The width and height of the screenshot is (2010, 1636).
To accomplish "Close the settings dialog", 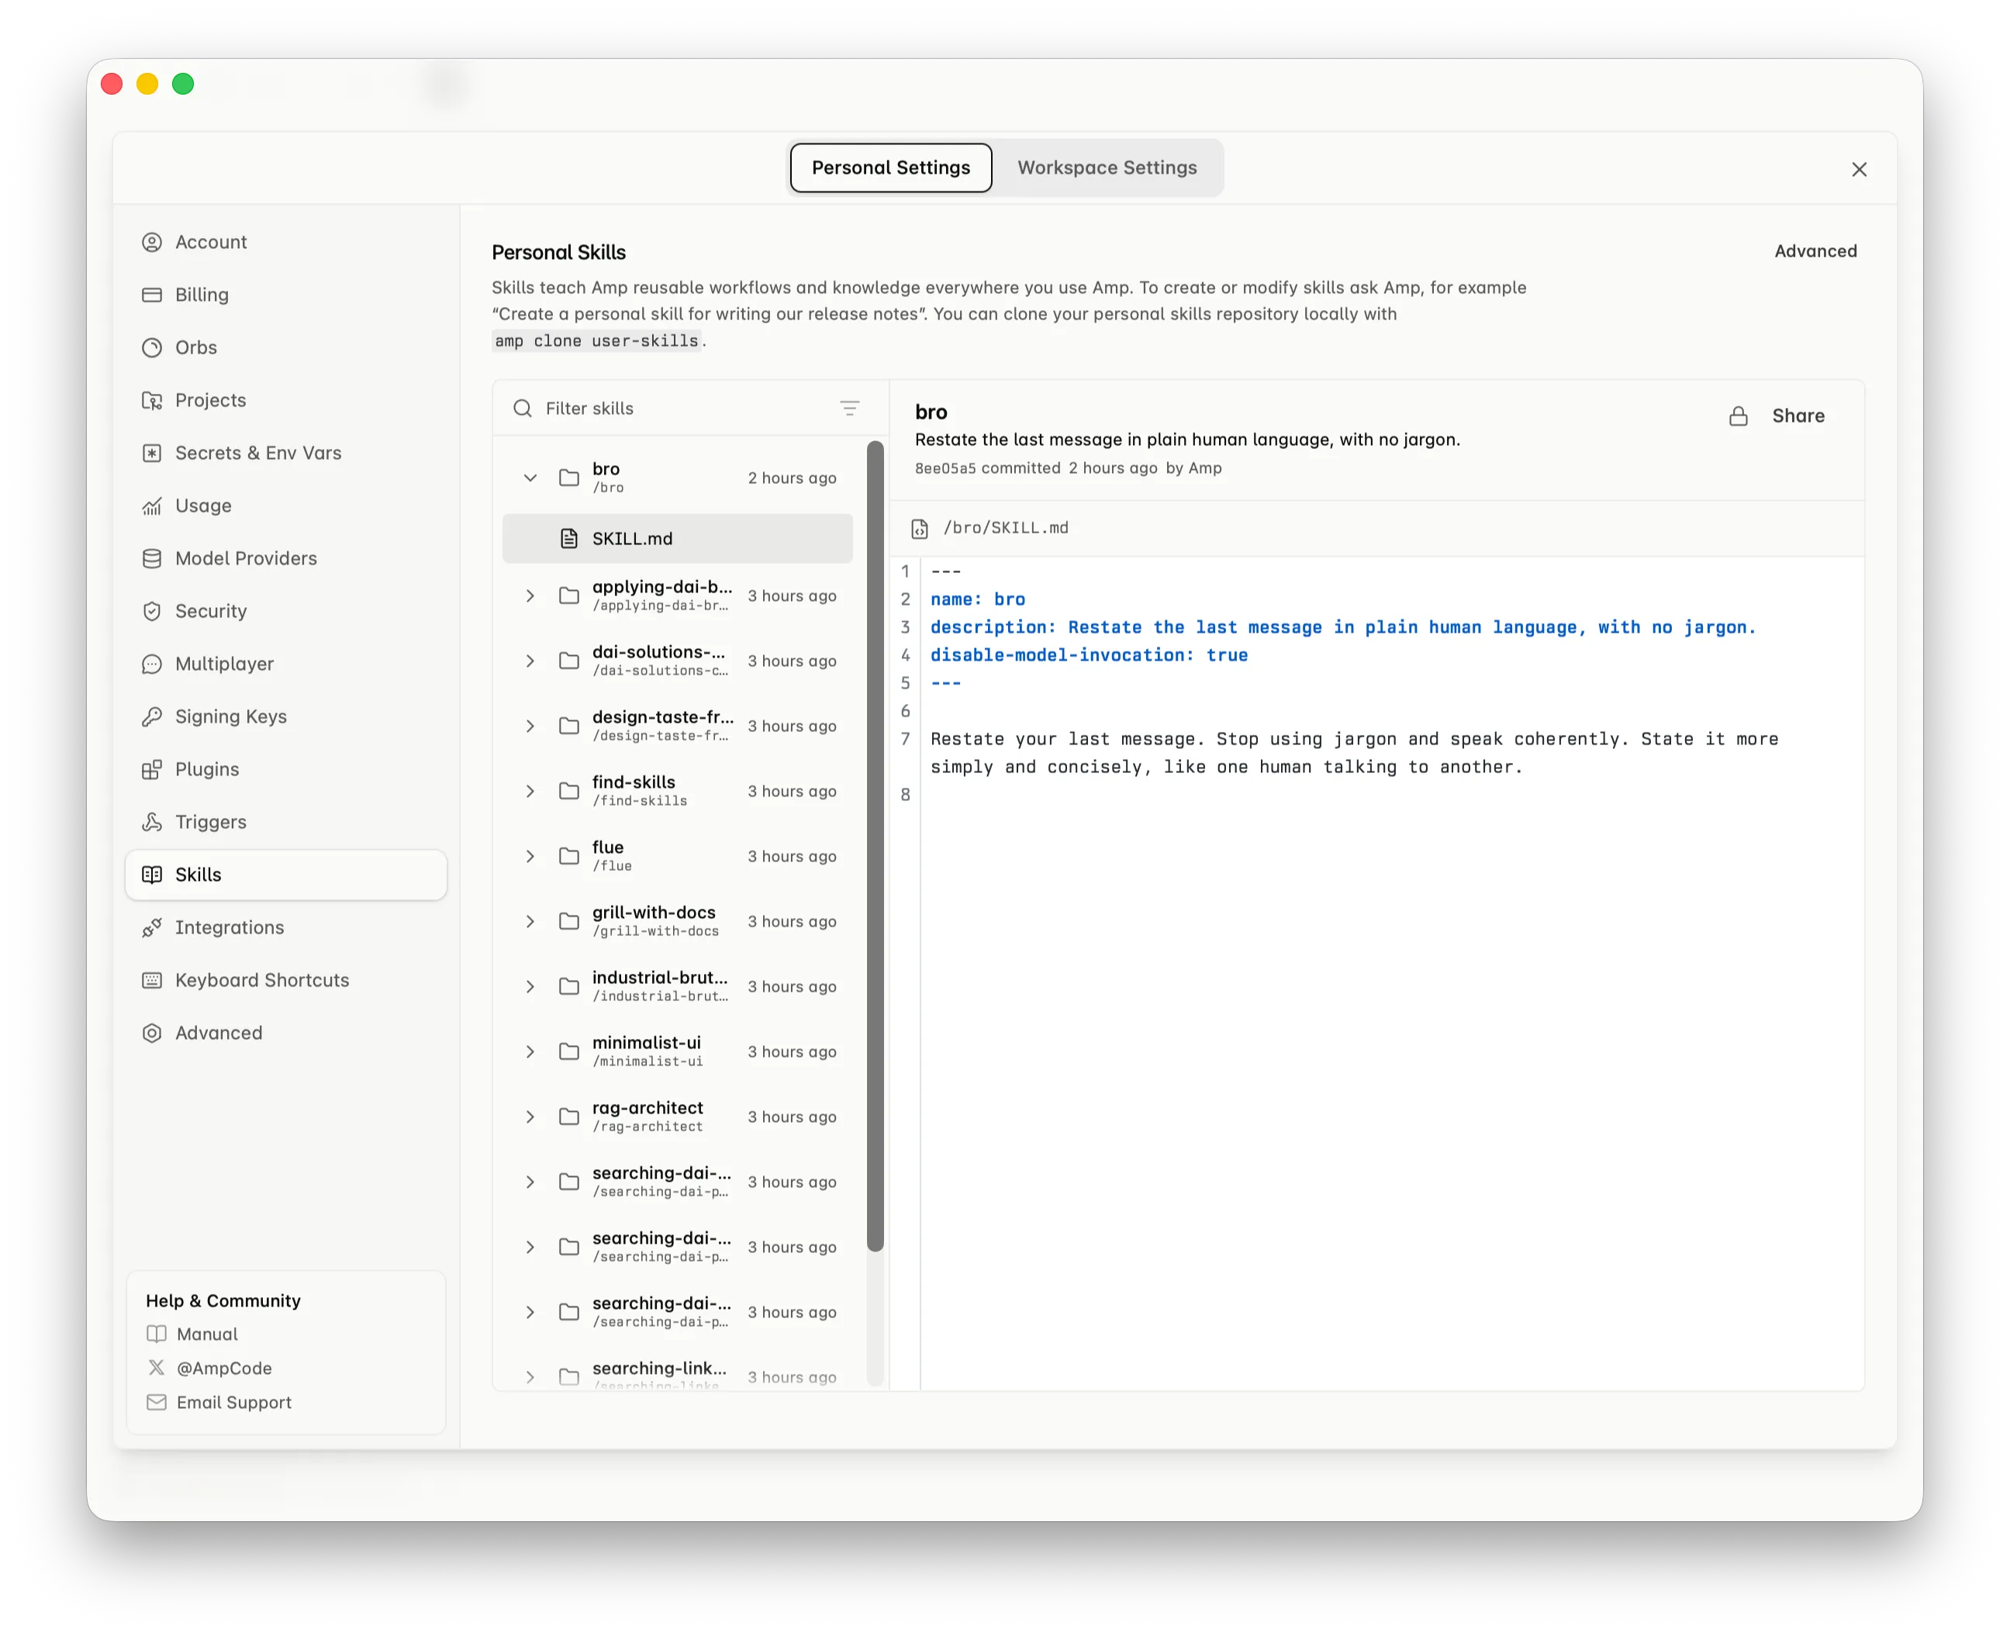I will [1858, 170].
